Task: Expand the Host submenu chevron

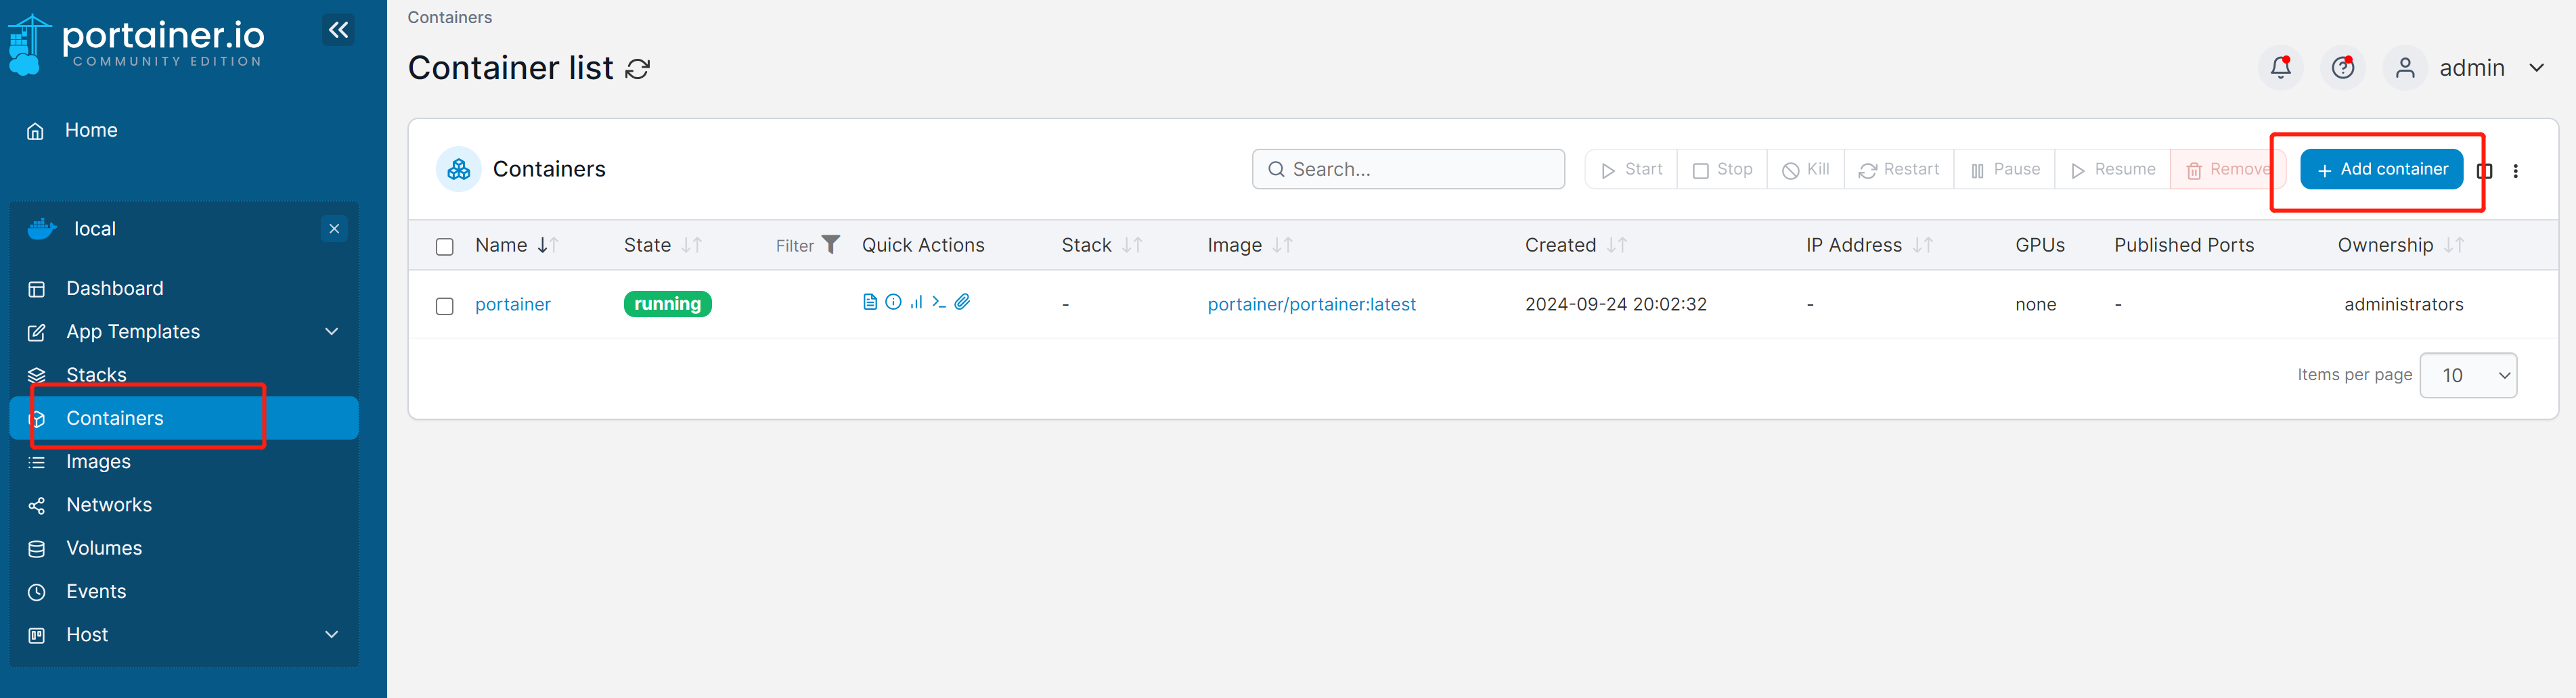Action: point(332,634)
